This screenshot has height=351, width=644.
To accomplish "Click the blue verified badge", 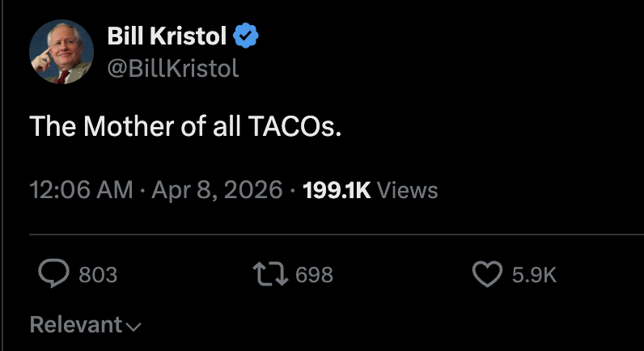I will [x=245, y=36].
